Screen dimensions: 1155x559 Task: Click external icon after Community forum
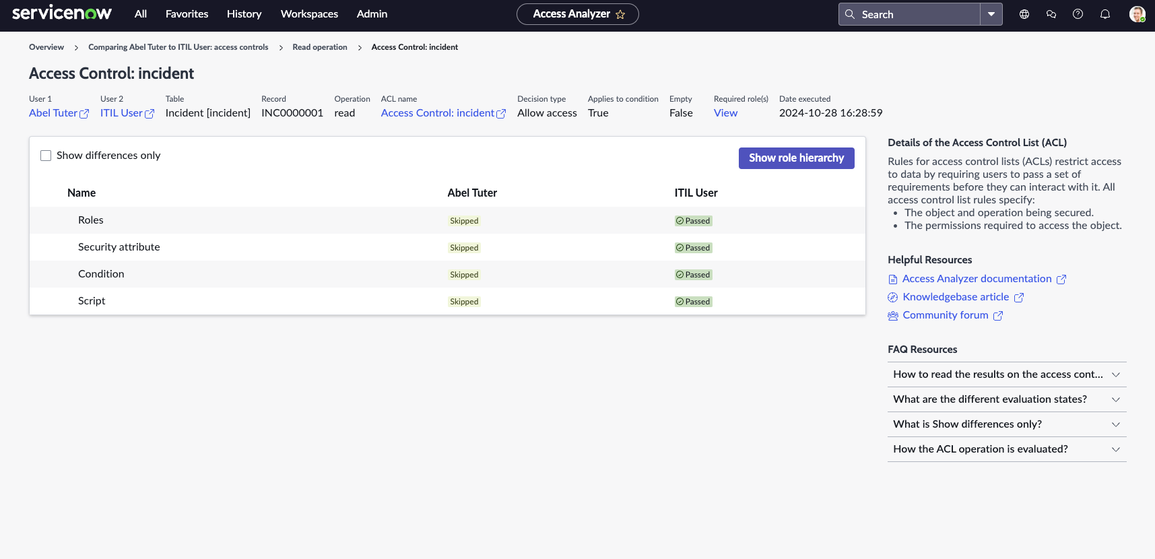[998, 316]
